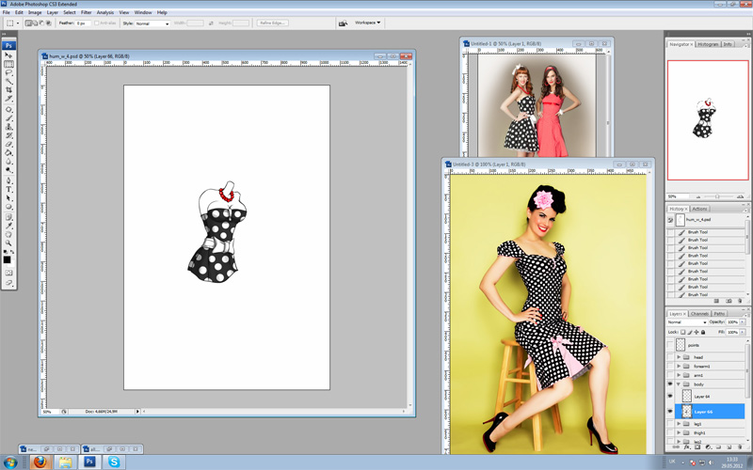Screen dimensions: 753x470
Task: Expand the head layer group
Action: pyautogui.click(x=679, y=357)
